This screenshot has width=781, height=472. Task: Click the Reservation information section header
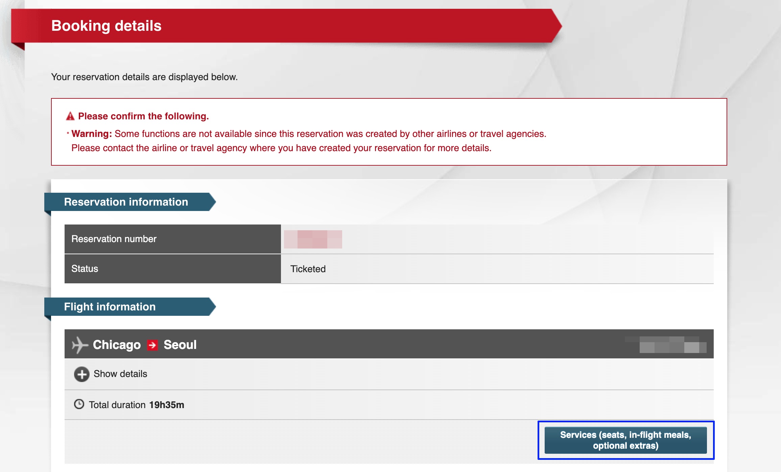[x=126, y=202]
